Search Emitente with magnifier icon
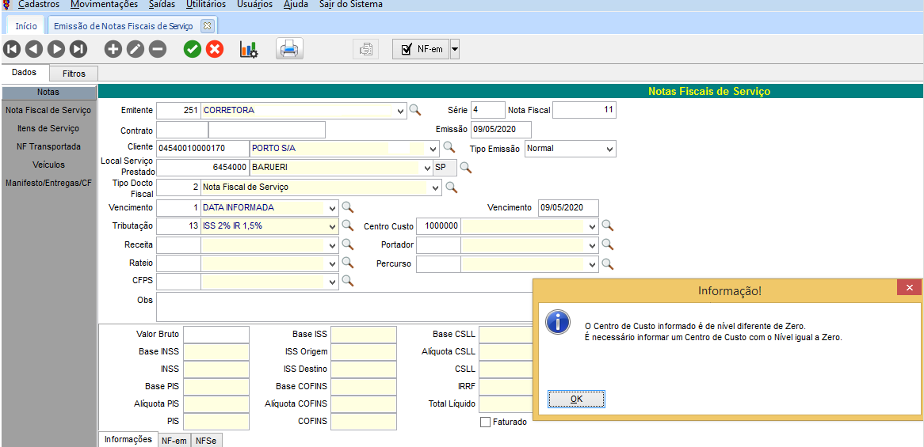924x447 pixels. point(415,111)
